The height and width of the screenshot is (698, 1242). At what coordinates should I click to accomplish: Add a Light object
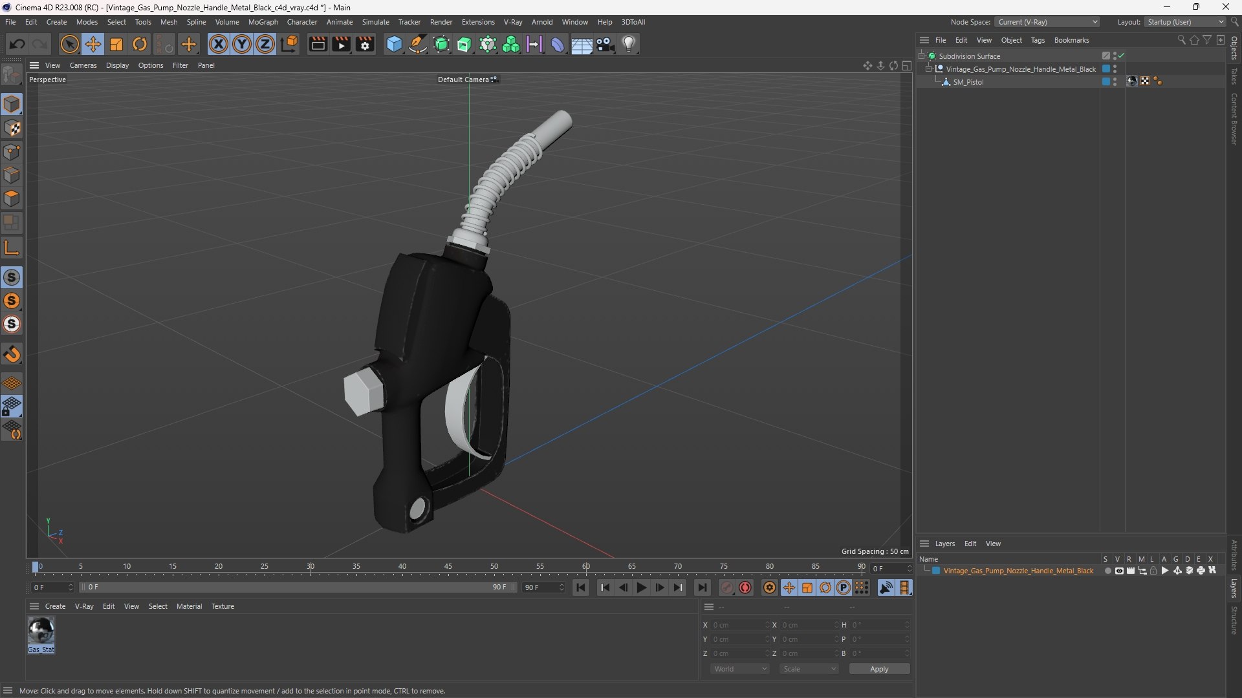(x=629, y=44)
